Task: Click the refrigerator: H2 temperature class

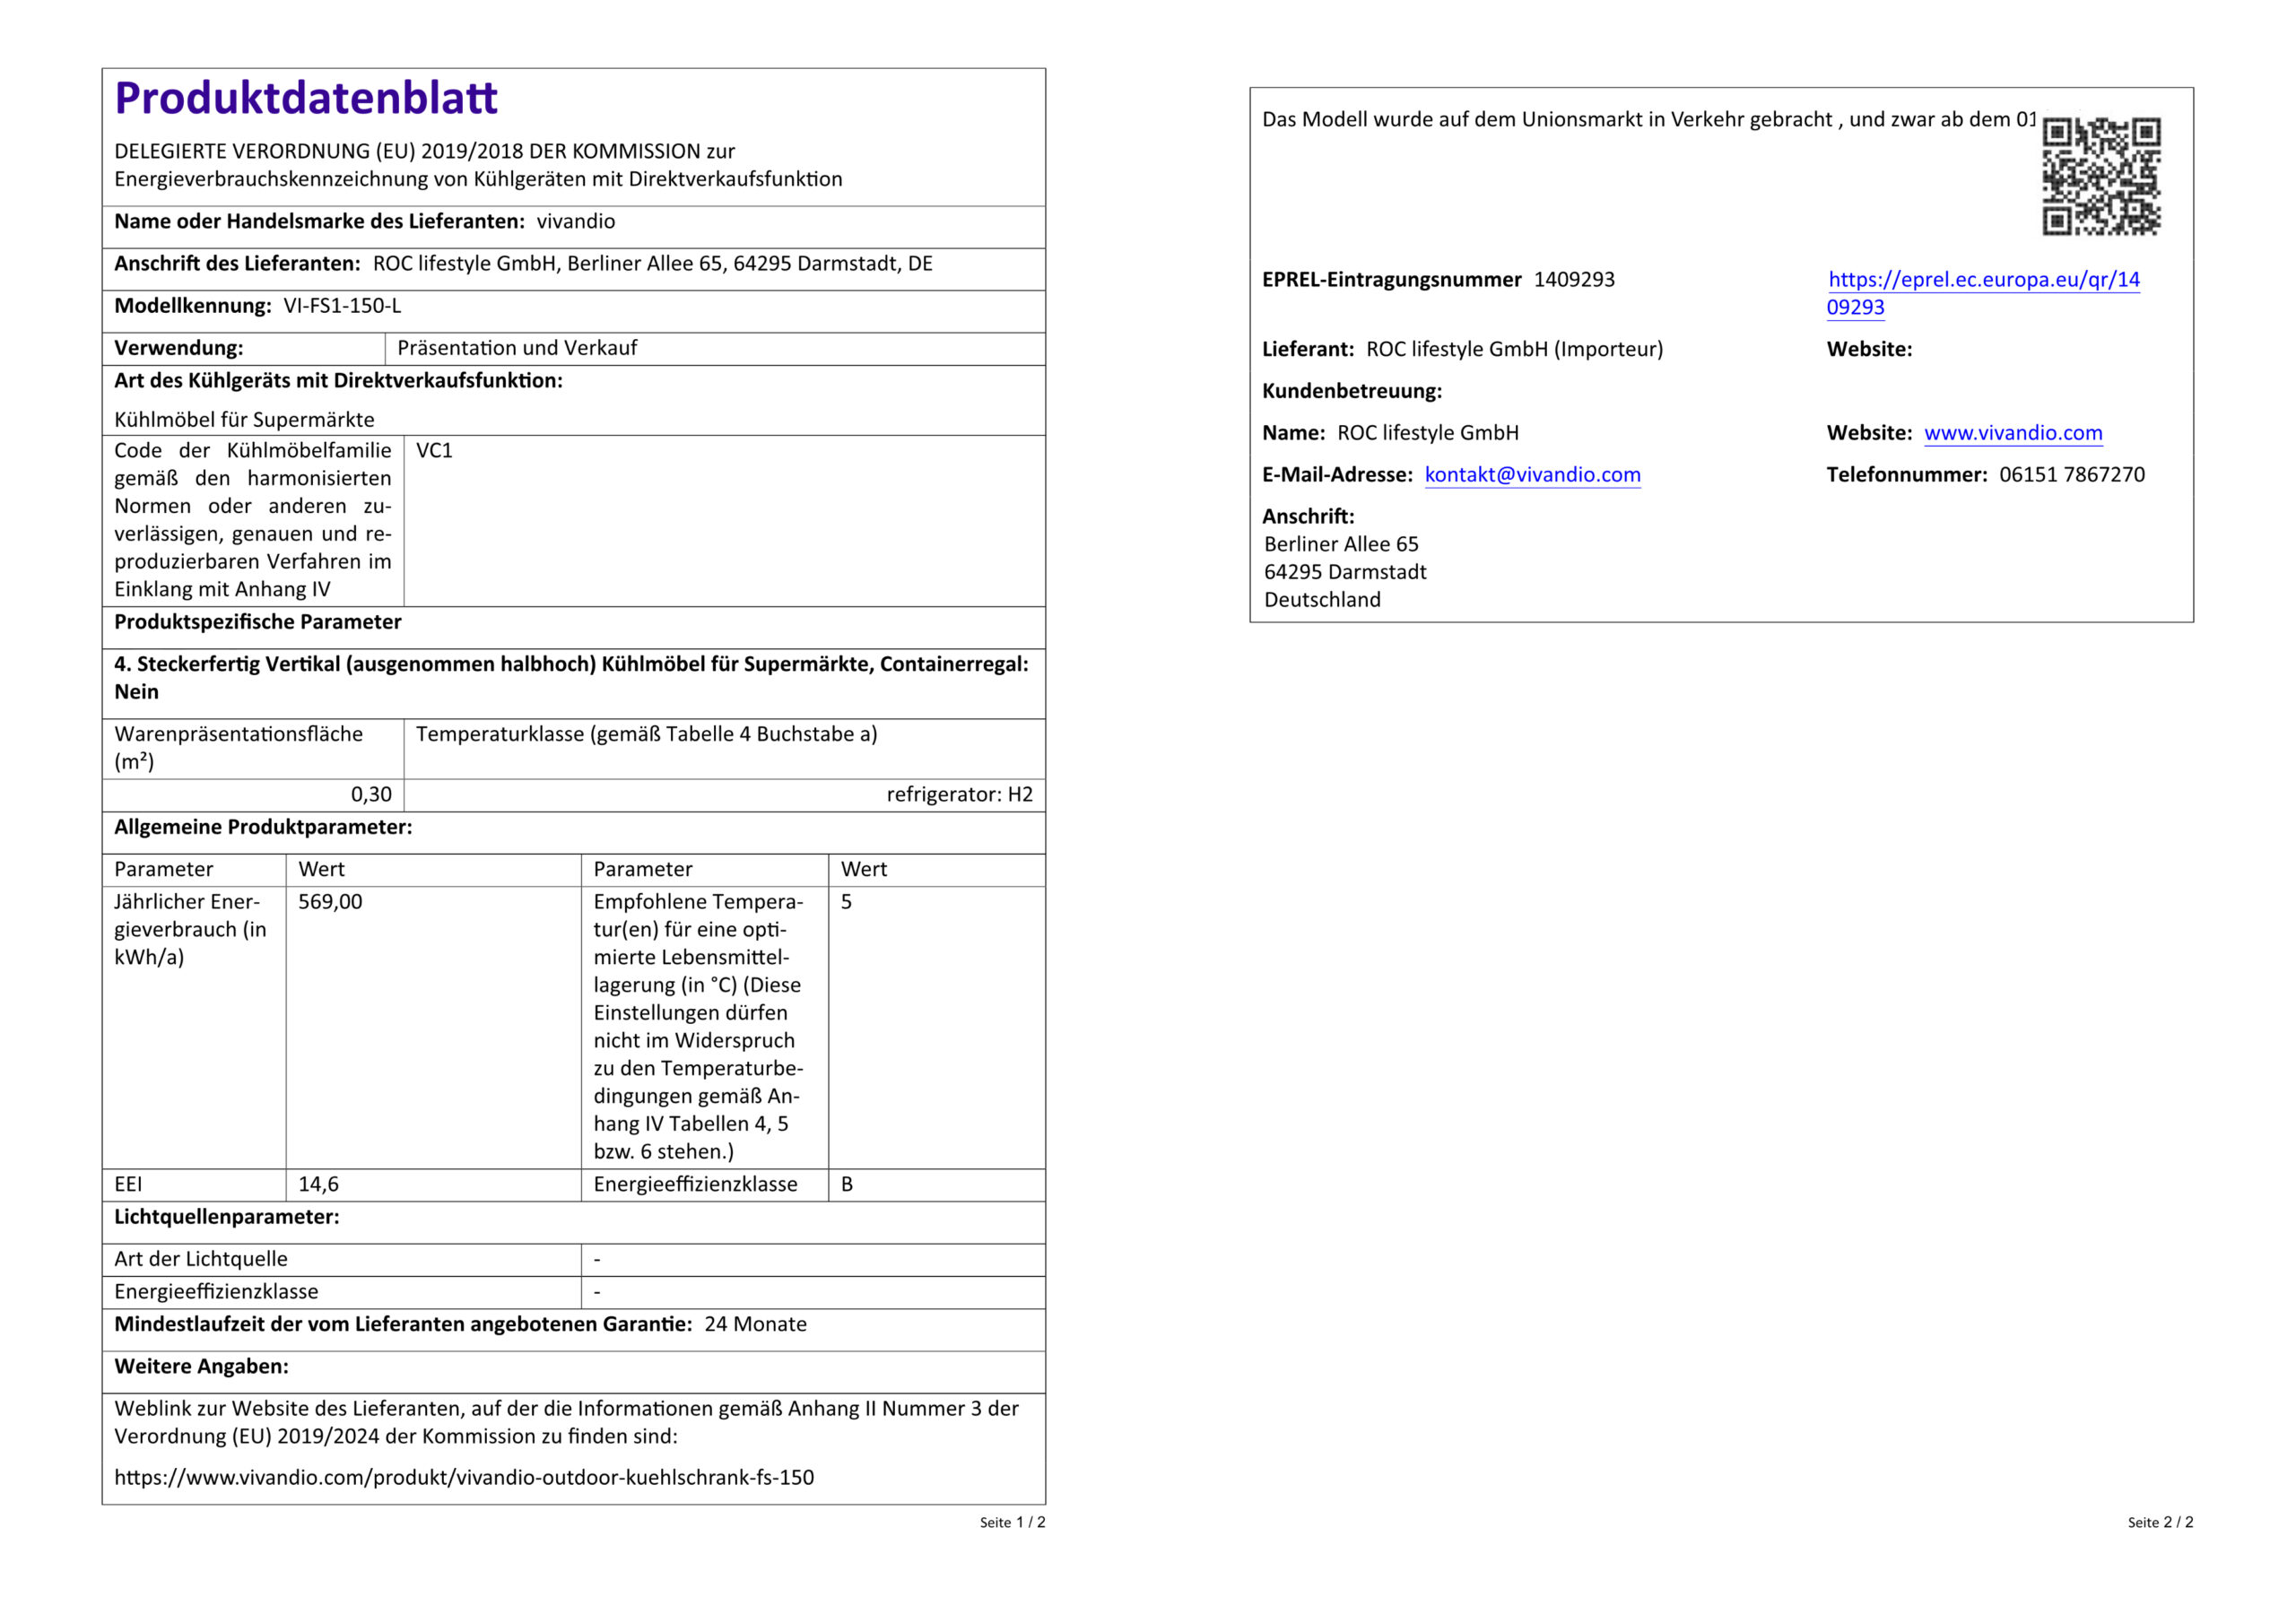Action: point(959,795)
